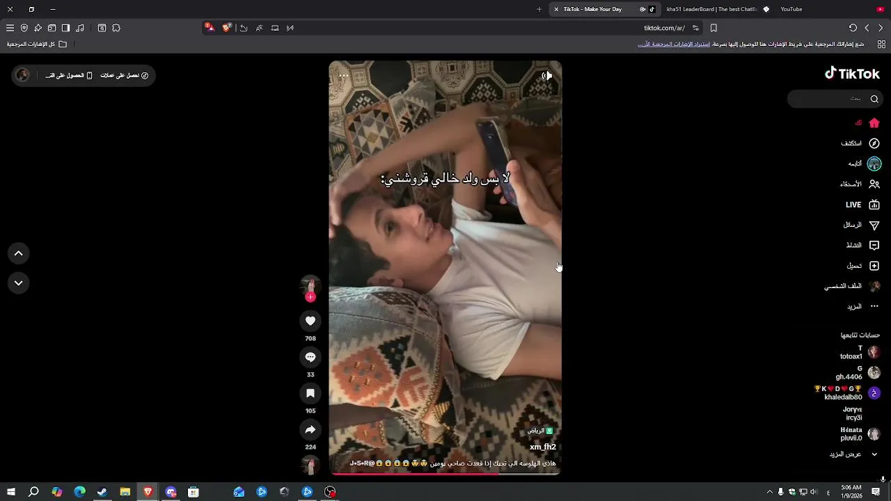Like the video with heart icon
The height and width of the screenshot is (501, 891).
(310, 321)
